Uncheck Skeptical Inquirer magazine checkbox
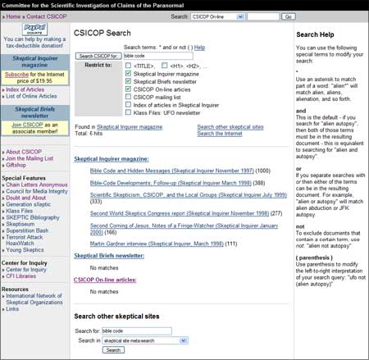The height and width of the screenshot is (360, 369). (128, 73)
